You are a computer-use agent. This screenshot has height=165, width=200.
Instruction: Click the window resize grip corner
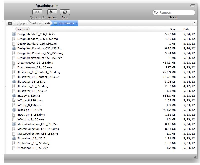click(x=195, y=157)
